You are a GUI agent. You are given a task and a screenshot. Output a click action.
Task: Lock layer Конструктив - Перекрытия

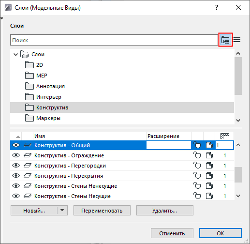coord(197,175)
